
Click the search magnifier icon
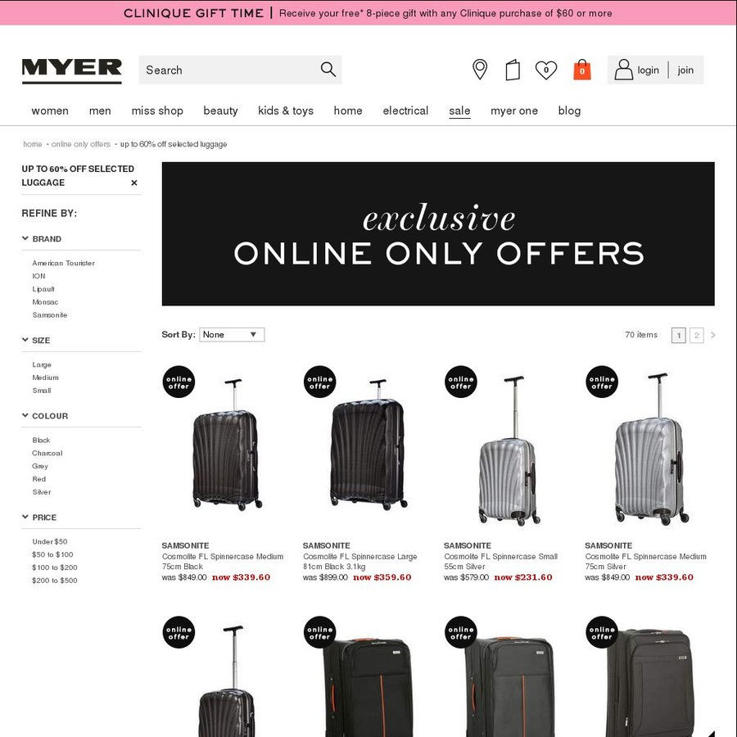click(328, 70)
